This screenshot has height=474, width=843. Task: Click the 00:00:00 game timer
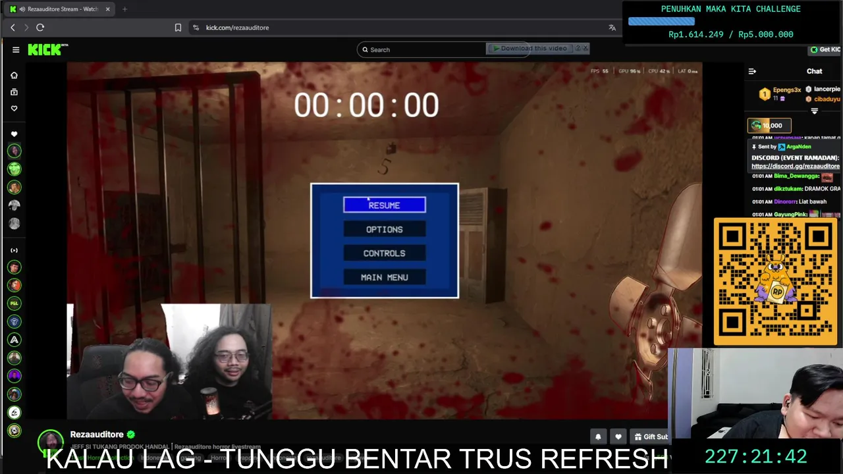tap(366, 106)
